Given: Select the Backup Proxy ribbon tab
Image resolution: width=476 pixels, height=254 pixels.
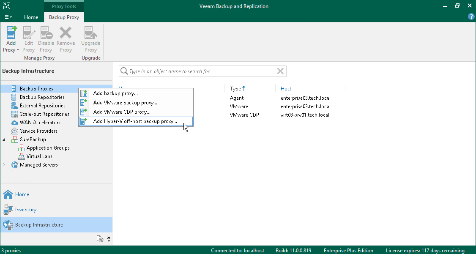Looking at the screenshot, I should 64,17.
